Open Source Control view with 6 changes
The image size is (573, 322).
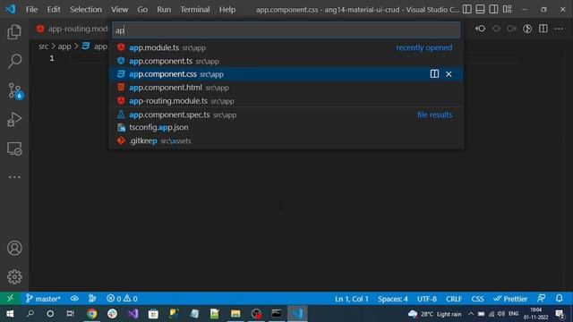click(x=15, y=90)
